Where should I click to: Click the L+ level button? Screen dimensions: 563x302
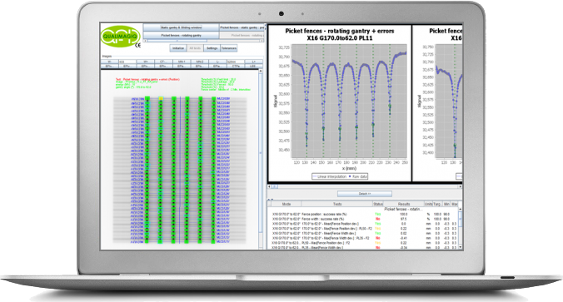click(253, 62)
